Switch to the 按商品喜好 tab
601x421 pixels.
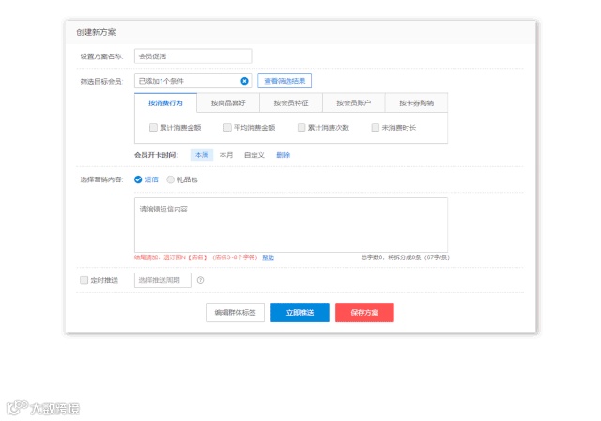click(228, 102)
